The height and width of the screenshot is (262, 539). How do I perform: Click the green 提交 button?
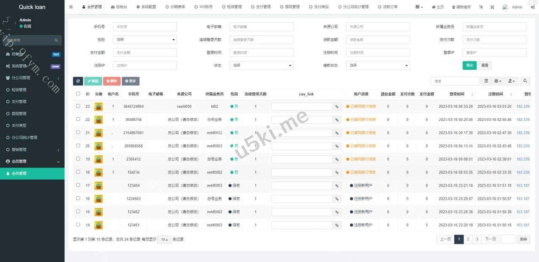coord(469,66)
